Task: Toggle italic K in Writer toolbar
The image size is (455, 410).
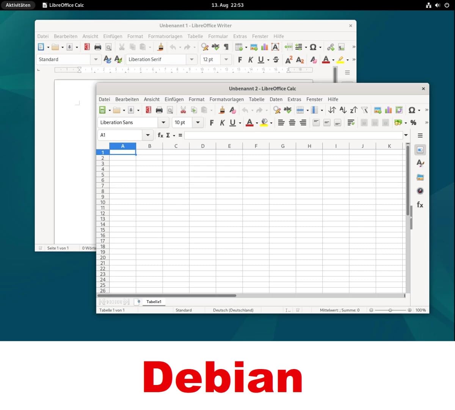Action: (x=250, y=59)
